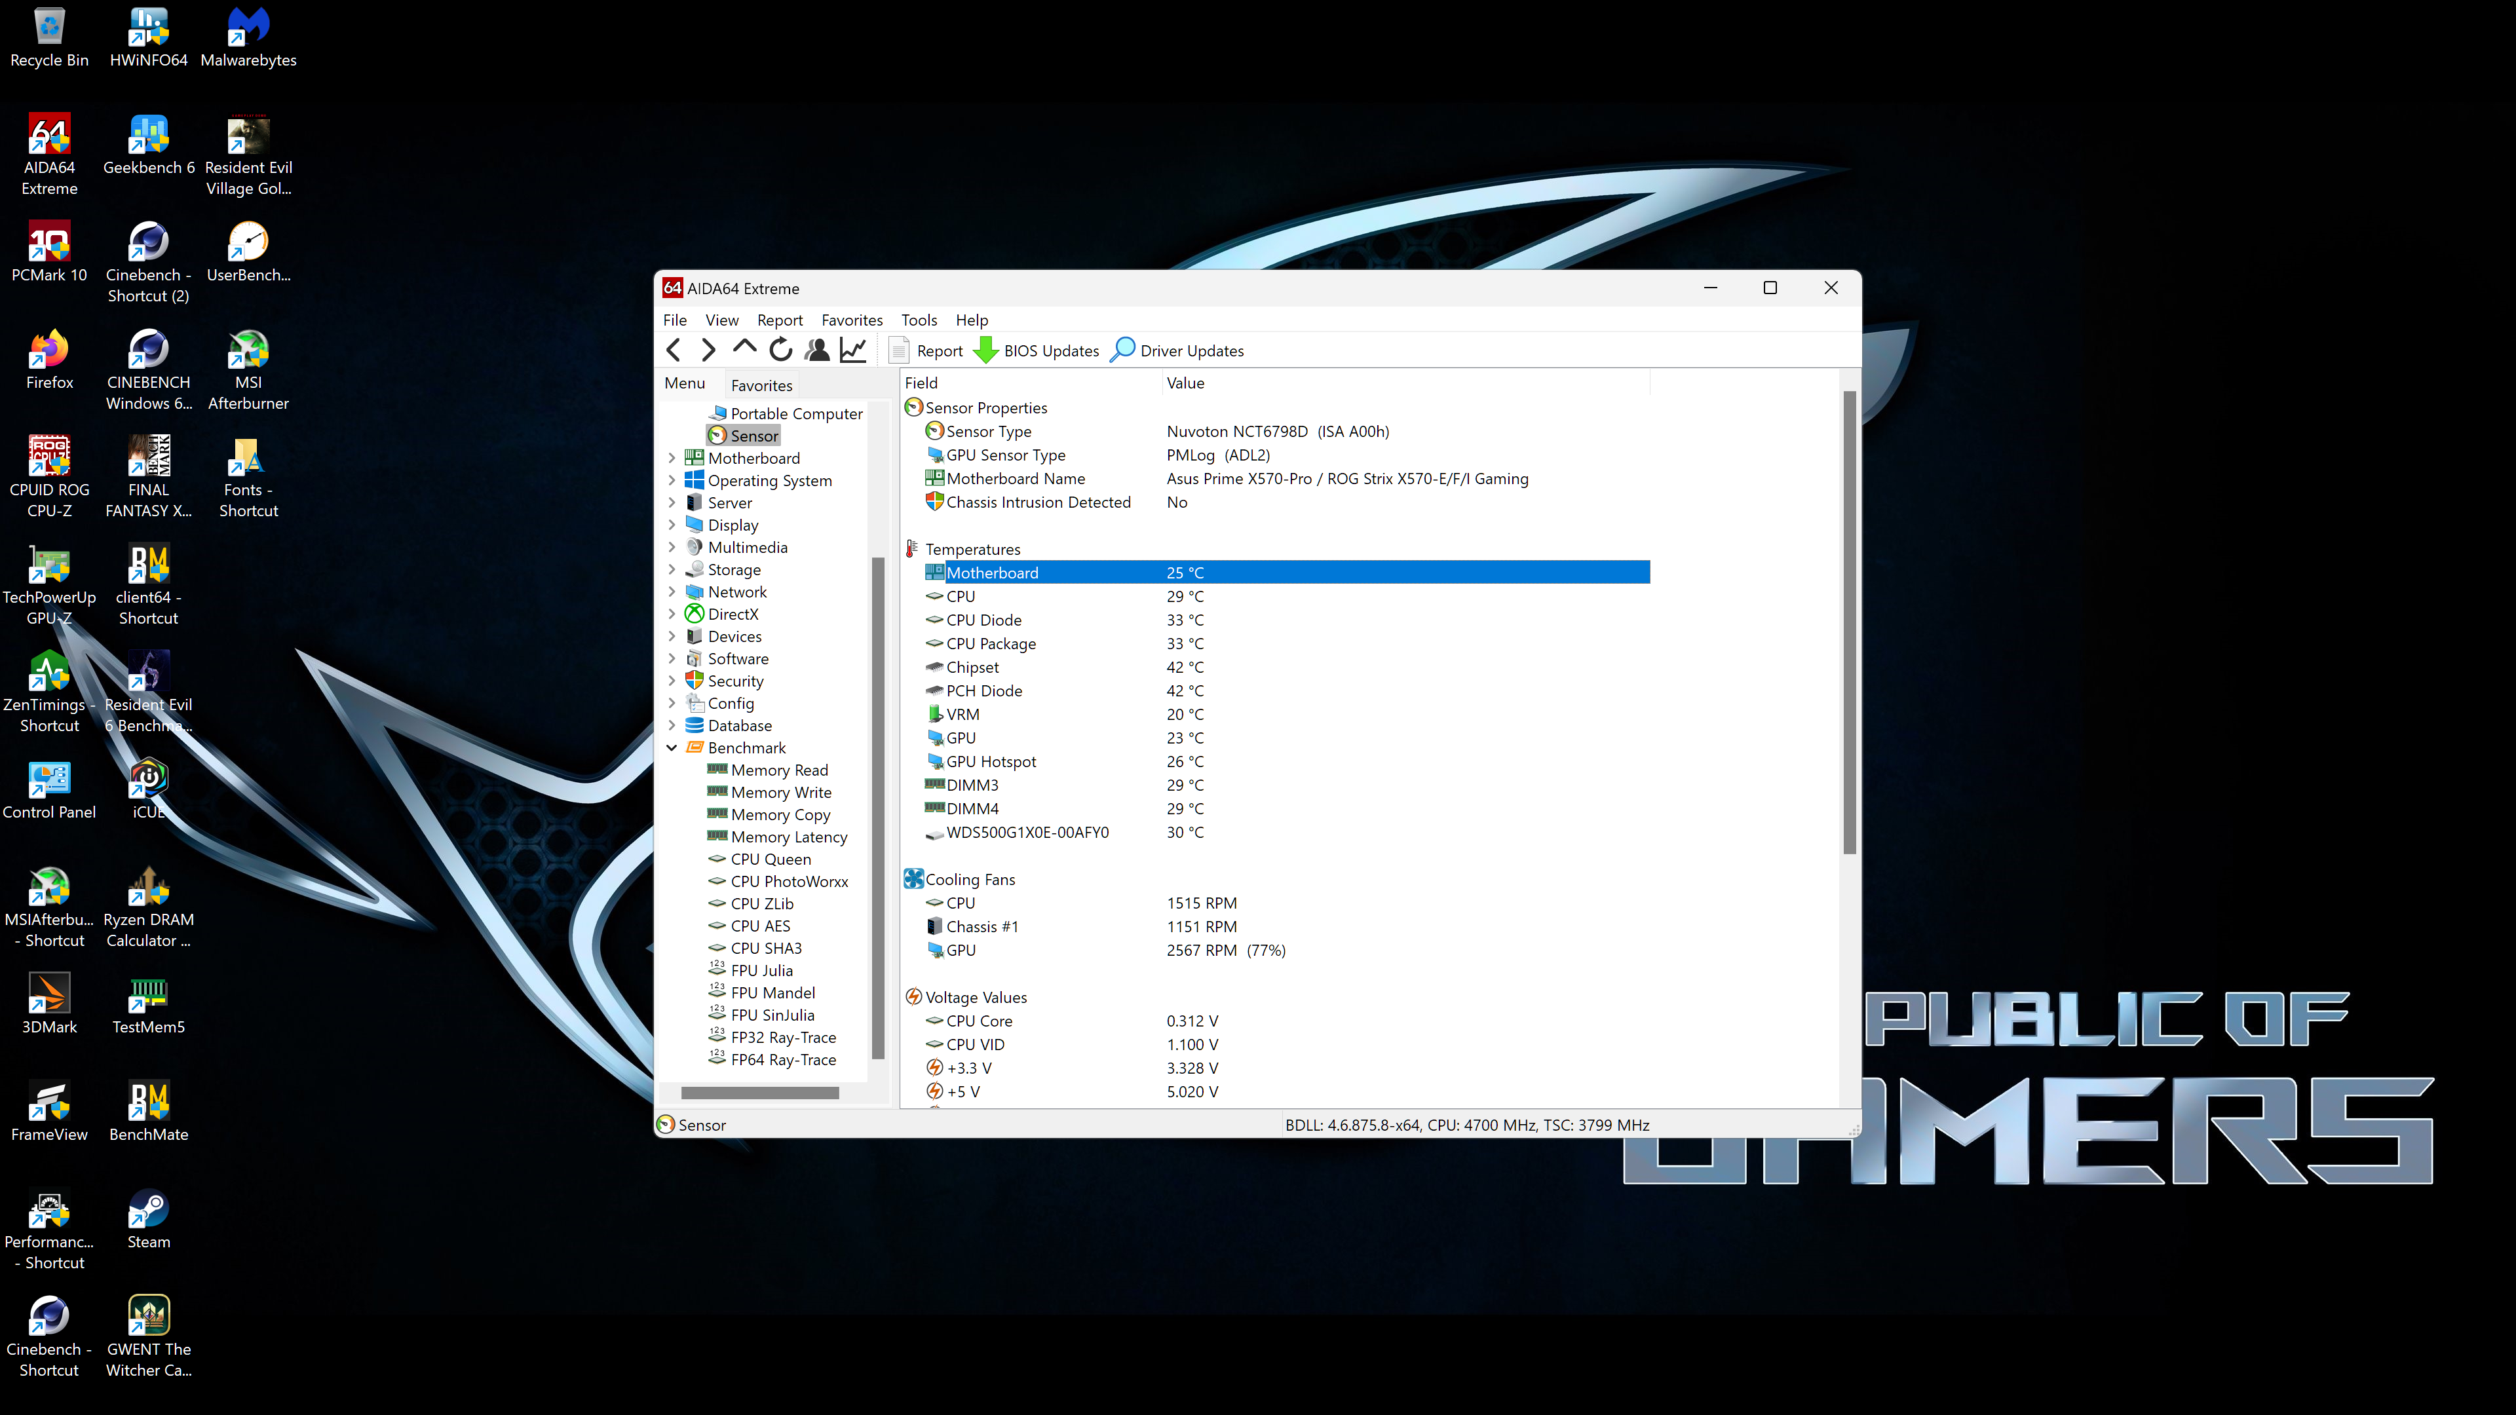
Task: Click the Value column header
Action: (1405, 383)
